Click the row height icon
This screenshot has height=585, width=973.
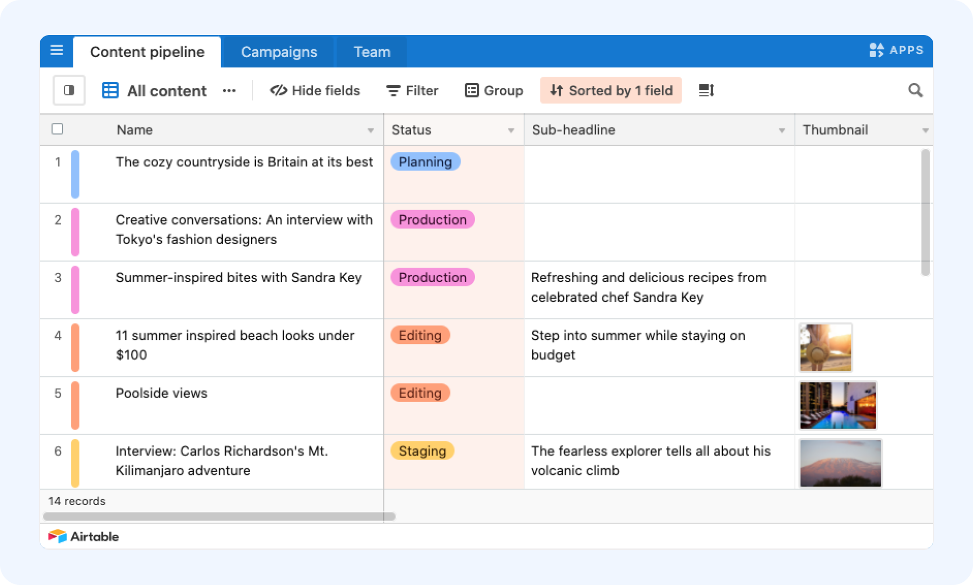point(706,91)
